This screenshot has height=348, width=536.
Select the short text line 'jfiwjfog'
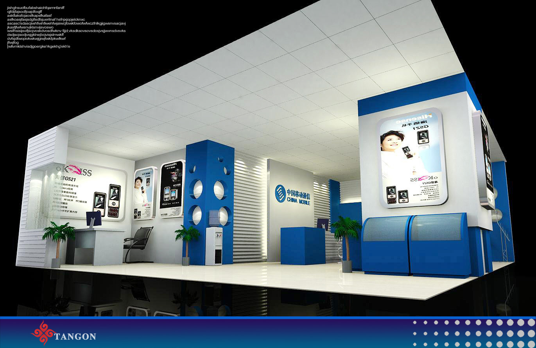(x=13, y=43)
